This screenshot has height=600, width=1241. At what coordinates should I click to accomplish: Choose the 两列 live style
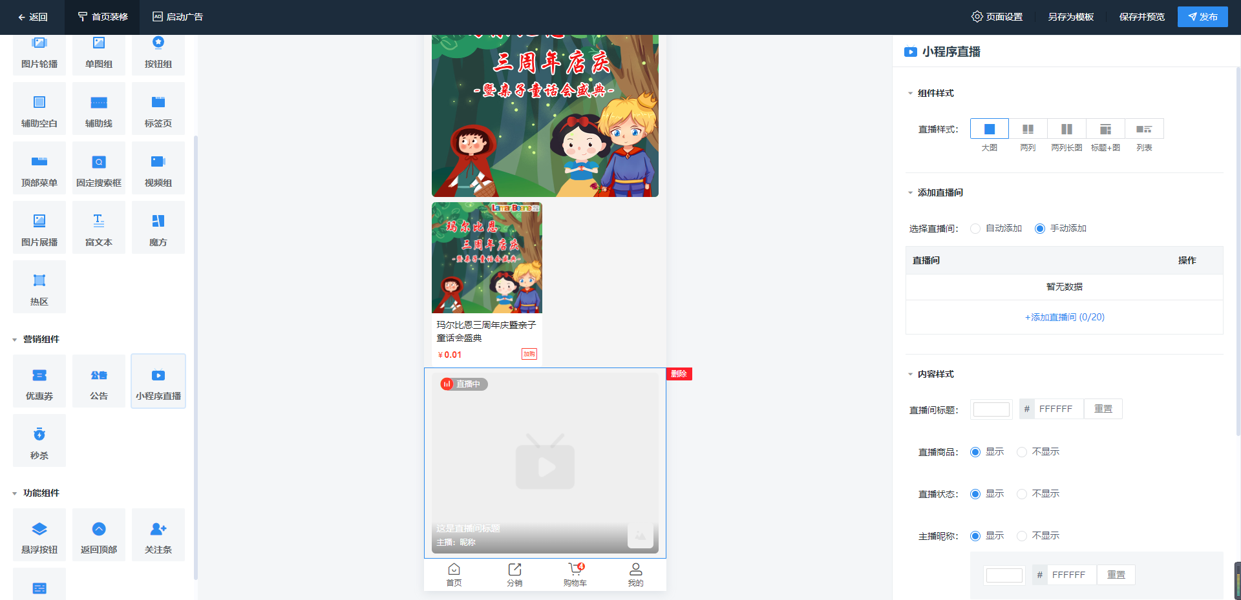1028,129
